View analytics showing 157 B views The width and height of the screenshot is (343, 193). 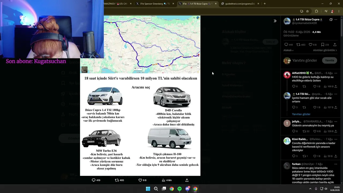click(329, 107)
